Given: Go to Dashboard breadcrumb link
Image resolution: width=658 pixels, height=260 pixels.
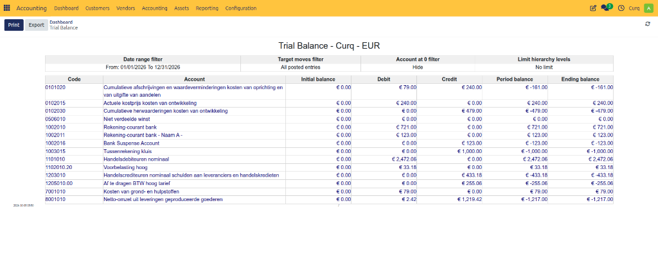Looking at the screenshot, I should 61,22.
